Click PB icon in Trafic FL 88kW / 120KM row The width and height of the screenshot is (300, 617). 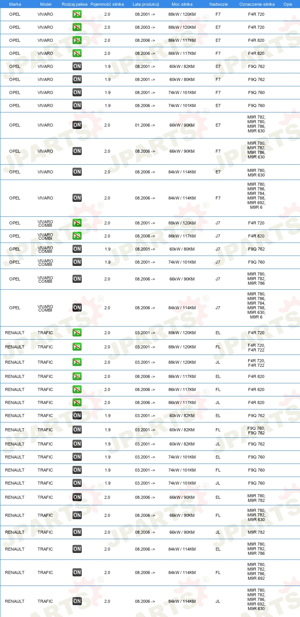coord(77,347)
